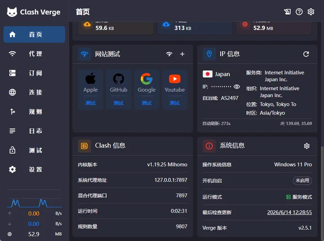Click the Japan flag icon
This screenshot has height=241, width=324.
click(207, 74)
